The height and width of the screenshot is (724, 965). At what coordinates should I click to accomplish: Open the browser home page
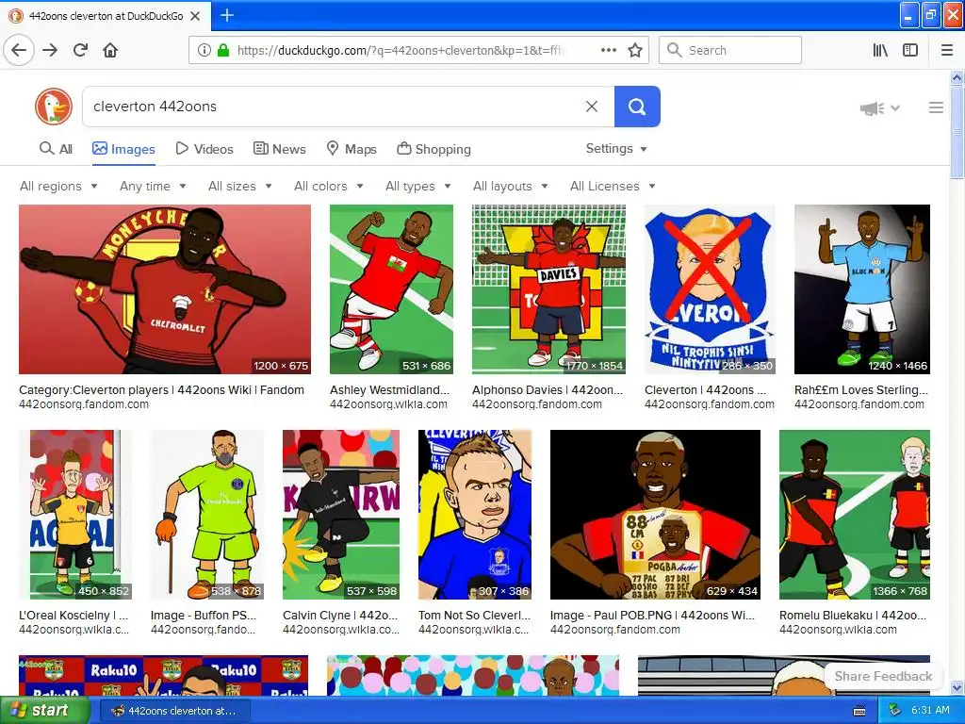click(110, 50)
